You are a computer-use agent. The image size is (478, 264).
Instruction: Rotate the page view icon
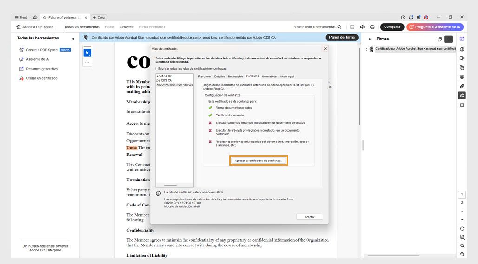tap(462, 229)
